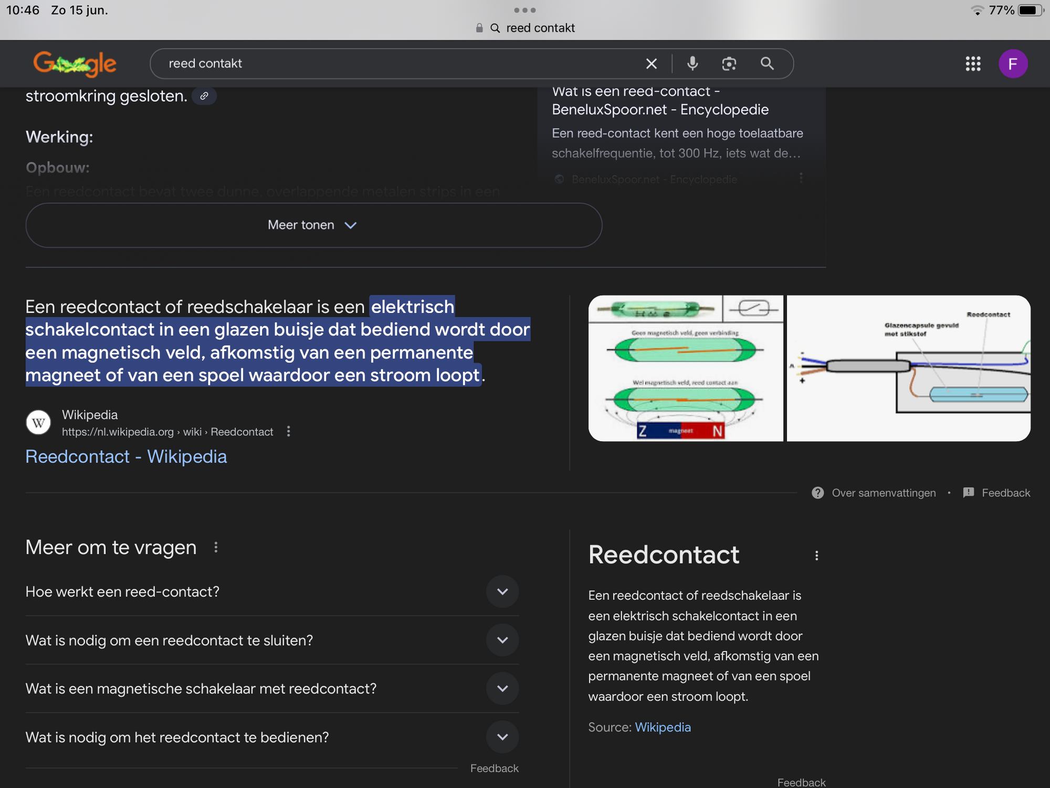The width and height of the screenshot is (1050, 788).
Task: Open the 'Reedcontact - Wikipedia' result link
Action: tap(126, 457)
